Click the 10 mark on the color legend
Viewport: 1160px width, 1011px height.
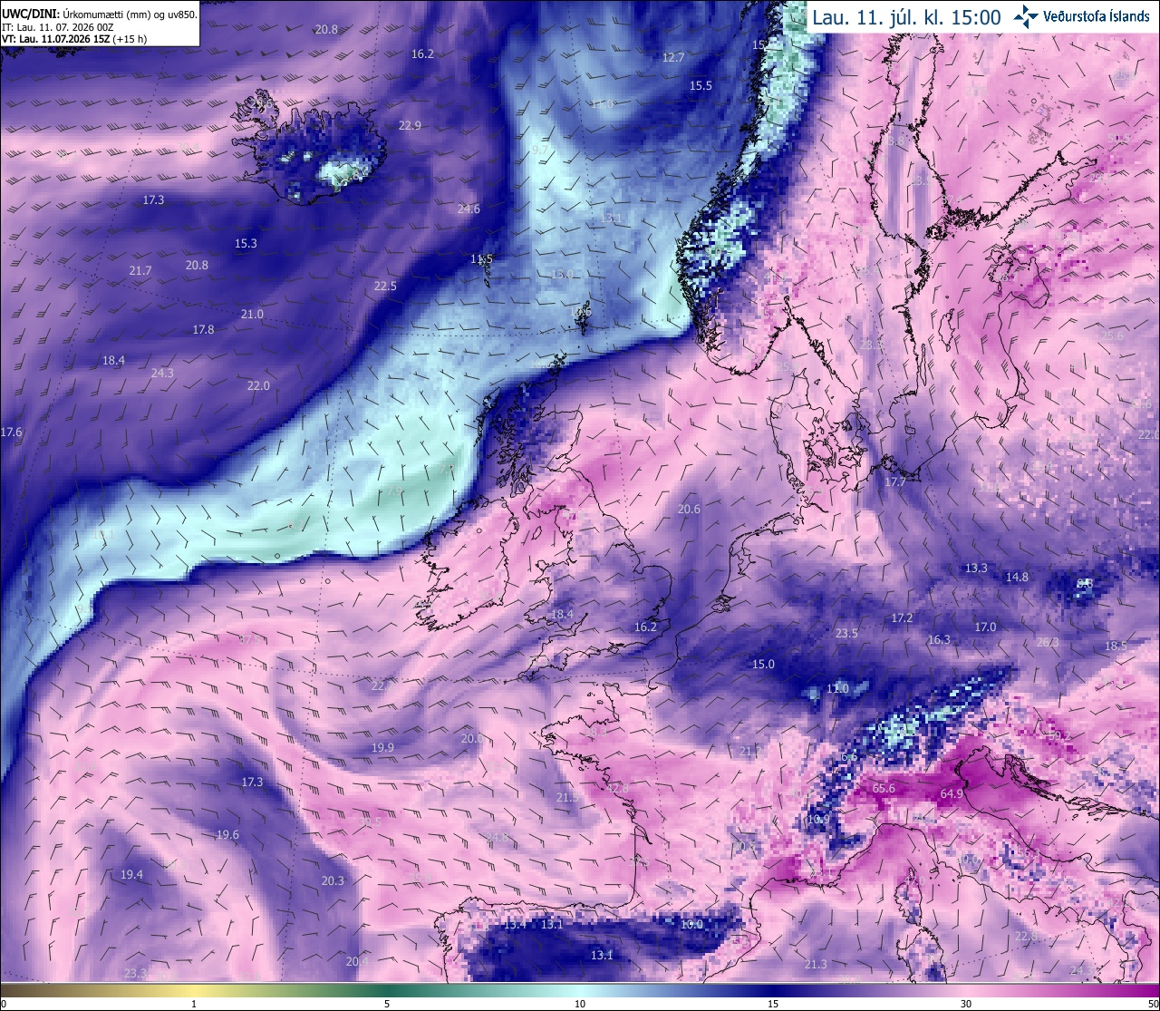(580, 1004)
